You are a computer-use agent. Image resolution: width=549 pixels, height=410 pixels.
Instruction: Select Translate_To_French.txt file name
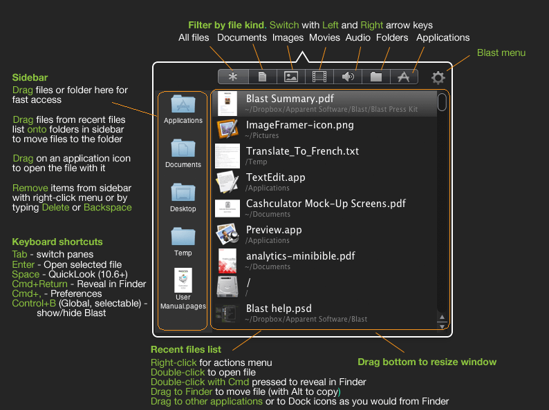pos(303,151)
